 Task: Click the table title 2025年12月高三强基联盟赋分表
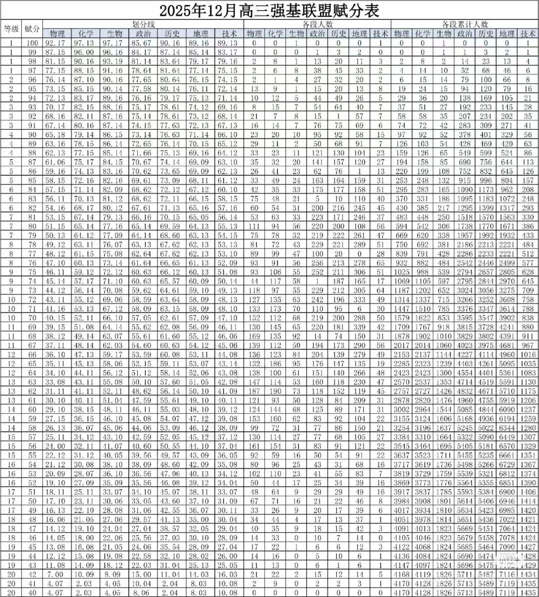pos(269,10)
